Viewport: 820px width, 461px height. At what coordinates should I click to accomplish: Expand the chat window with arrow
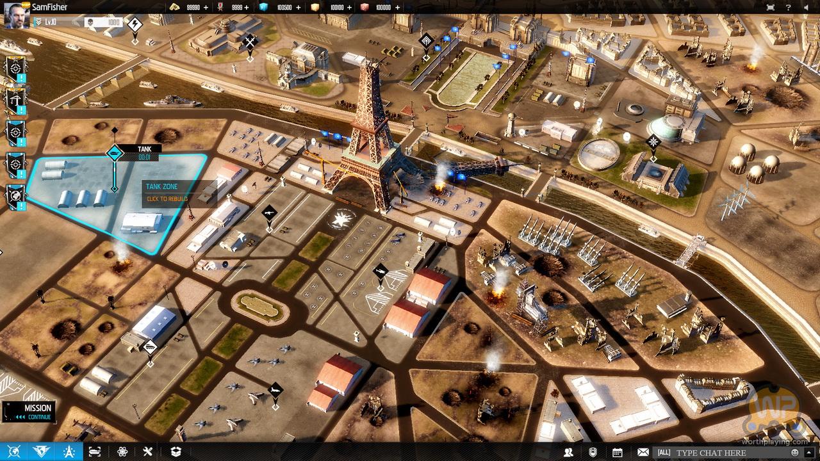pyautogui.click(x=809, y=453)
